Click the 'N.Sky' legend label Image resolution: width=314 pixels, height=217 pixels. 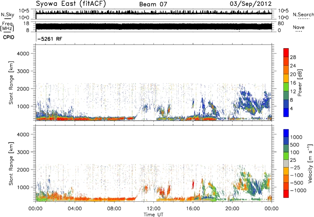[7, 15]
